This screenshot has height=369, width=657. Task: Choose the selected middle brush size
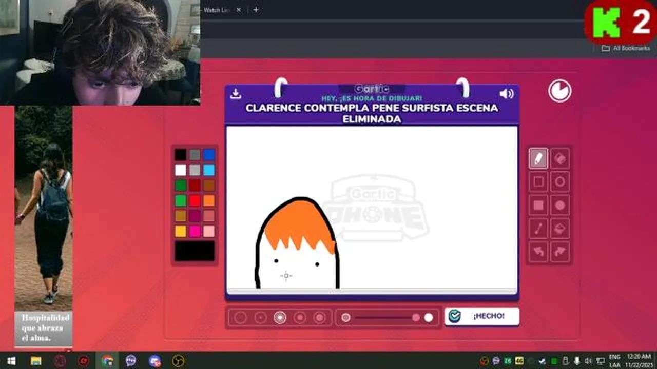[x=280, y=318]
